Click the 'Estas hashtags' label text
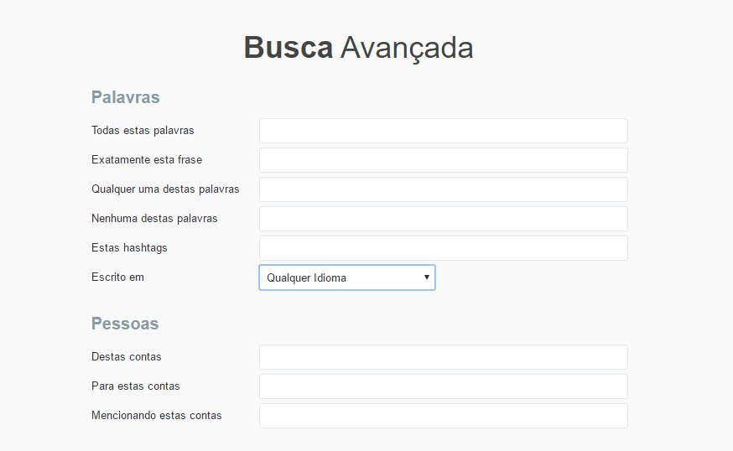 pyautogui.click(x=129, y=248)
